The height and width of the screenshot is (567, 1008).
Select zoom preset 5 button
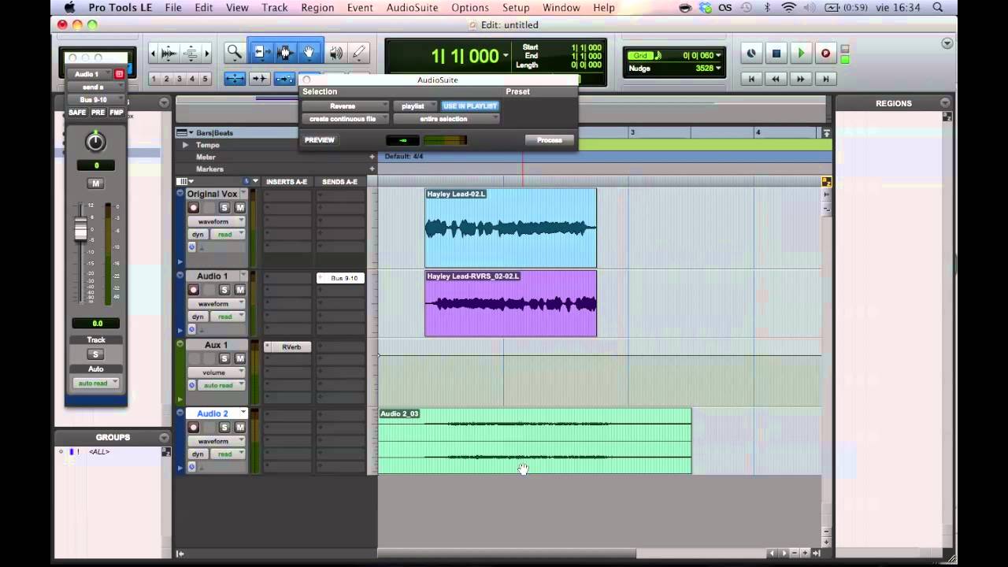pyautogui.click(x=206, y=79)
